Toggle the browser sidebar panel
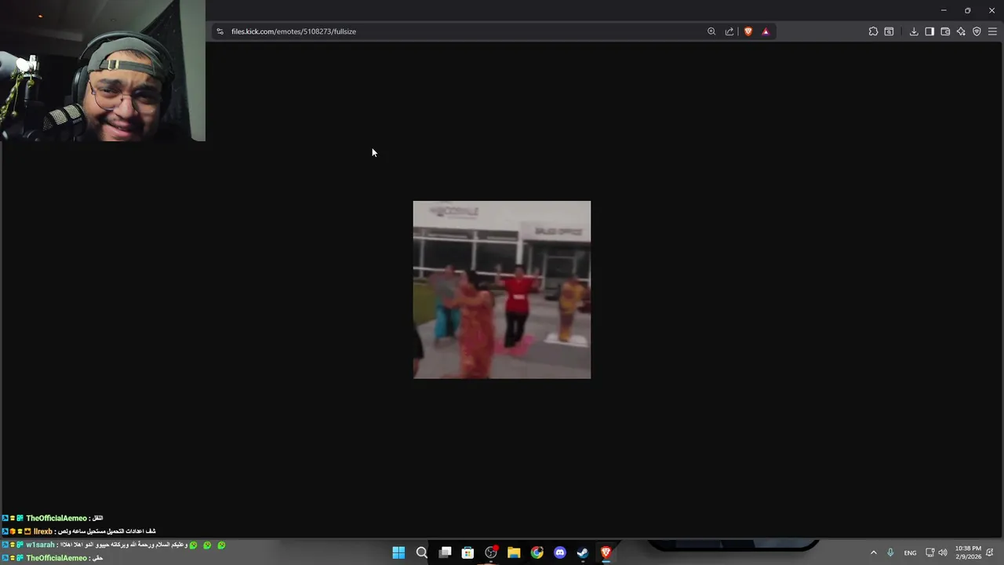The height and width of the screenshot is (565, 1004). (929, 31)
